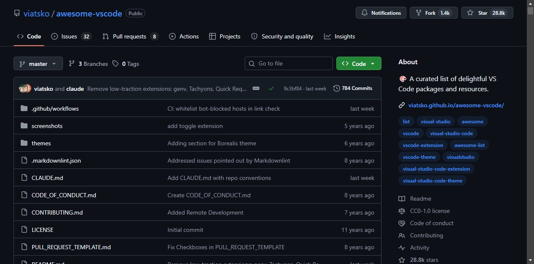View the 0 Tags link
Image resolution: width=534 pixels, height=264 pixels.
pyautogui.click(x=126, y=64)
